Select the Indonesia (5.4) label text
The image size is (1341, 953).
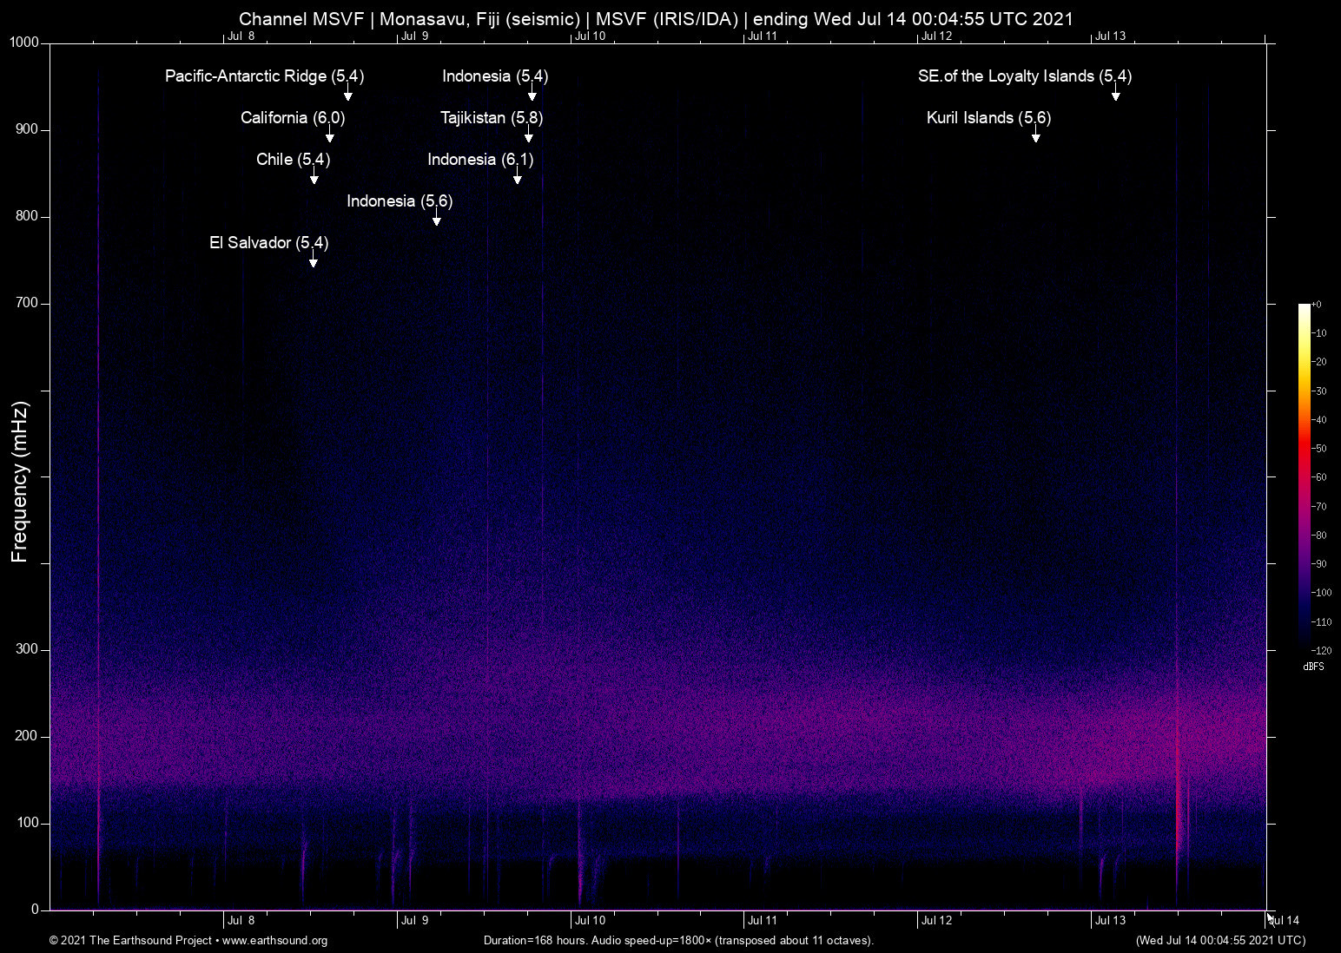pos(495,76)
